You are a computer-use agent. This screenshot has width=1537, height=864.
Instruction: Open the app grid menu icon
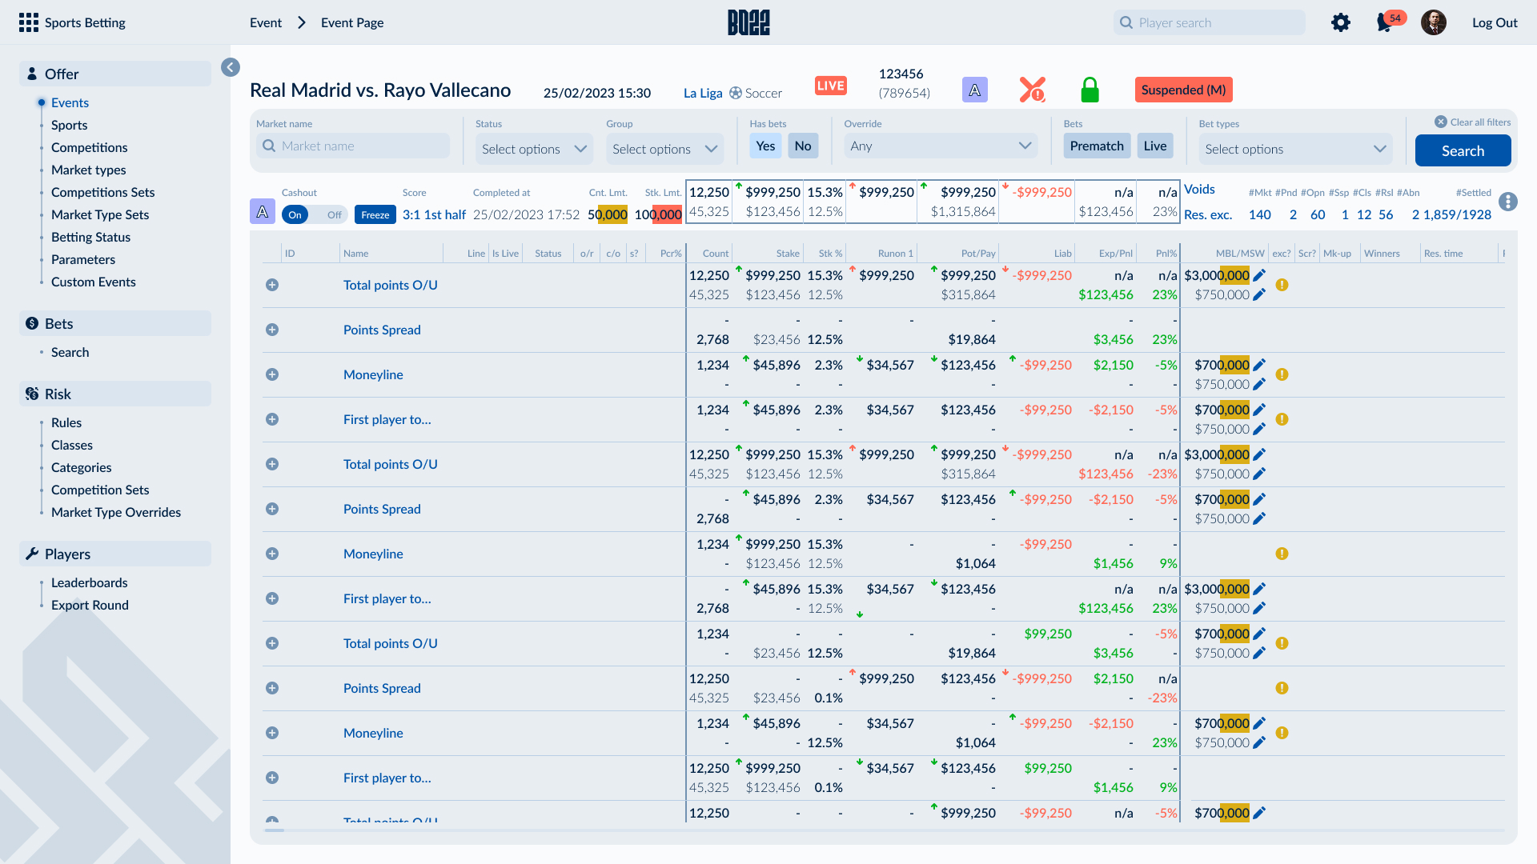[x=29, y=22]
